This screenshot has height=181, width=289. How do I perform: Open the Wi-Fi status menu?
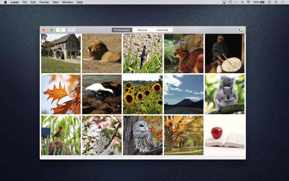pyautogui.click(x=248, y=2)
